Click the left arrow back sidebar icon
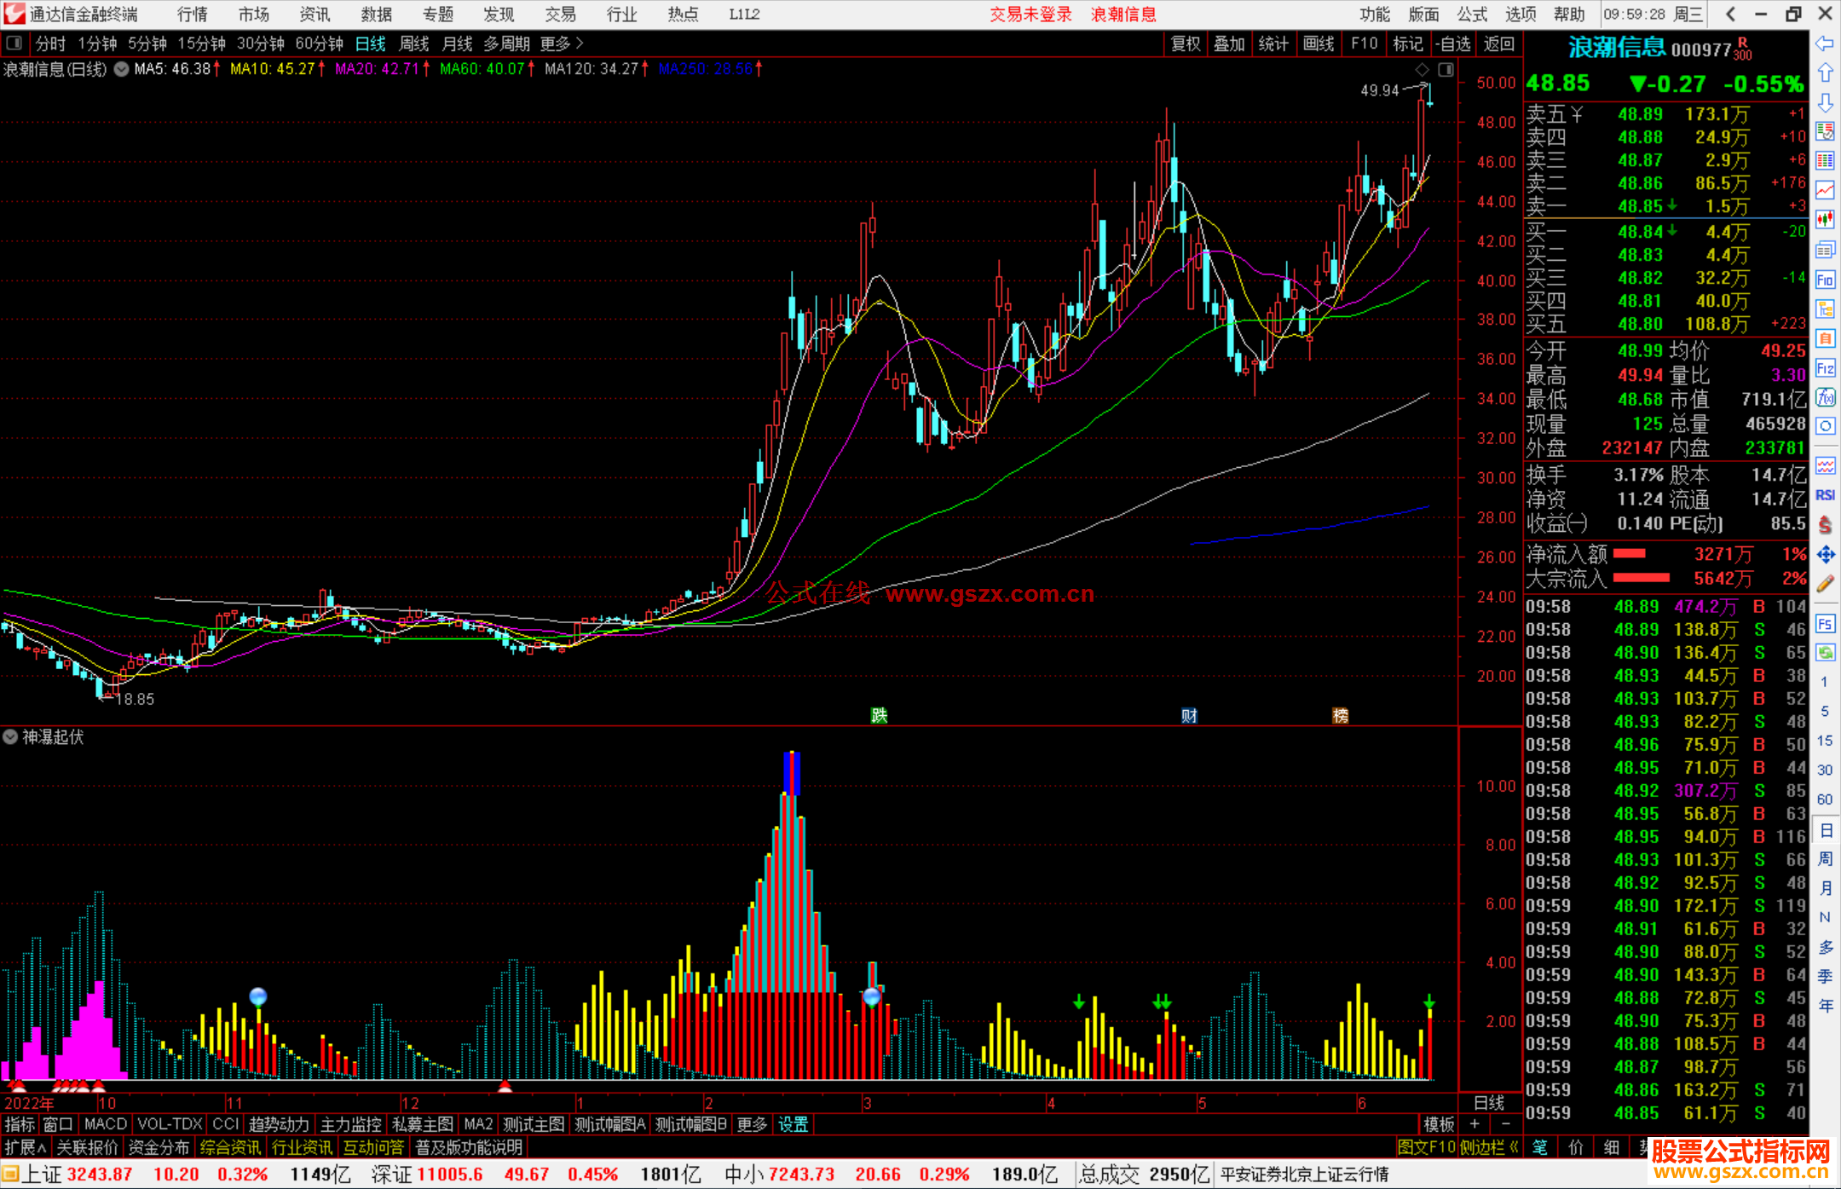Viewport: 1841px width, 1189px height. [x=1825, y=43]
